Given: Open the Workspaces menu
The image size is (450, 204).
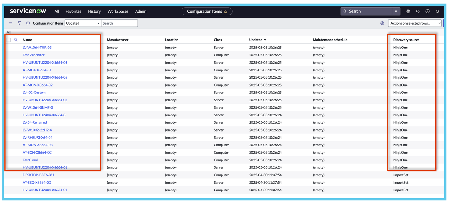Looking at the screenshot, I should point(118,11).
